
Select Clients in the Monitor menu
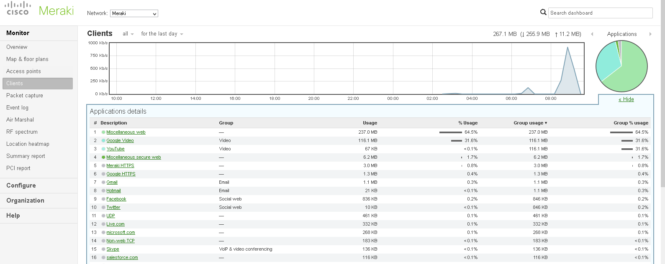(x=38, y=84)
